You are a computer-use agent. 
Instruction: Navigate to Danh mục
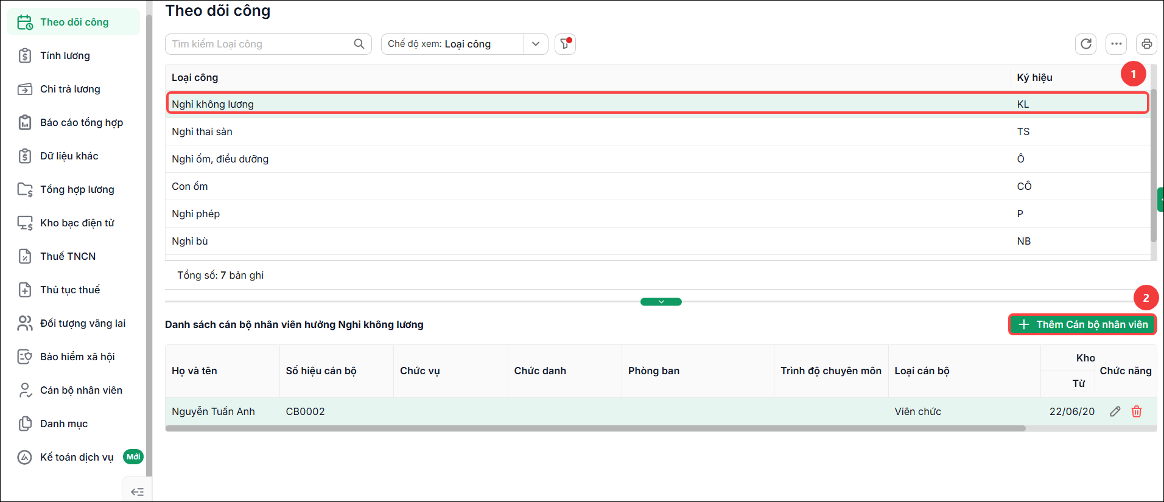64,424
